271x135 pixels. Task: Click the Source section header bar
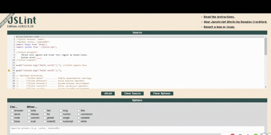click(137, 32)
